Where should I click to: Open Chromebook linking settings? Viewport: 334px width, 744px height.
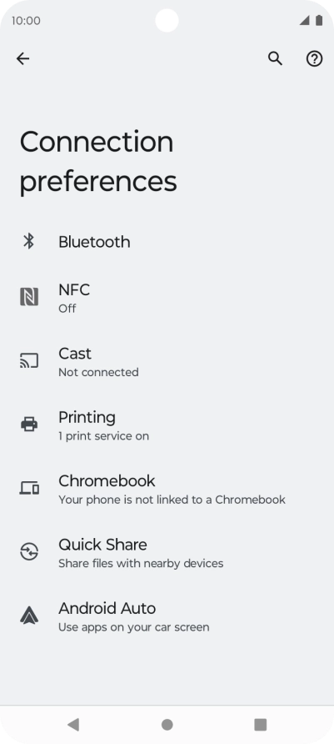167,488
